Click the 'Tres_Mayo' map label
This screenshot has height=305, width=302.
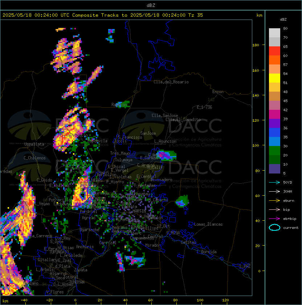coord(120,153)
